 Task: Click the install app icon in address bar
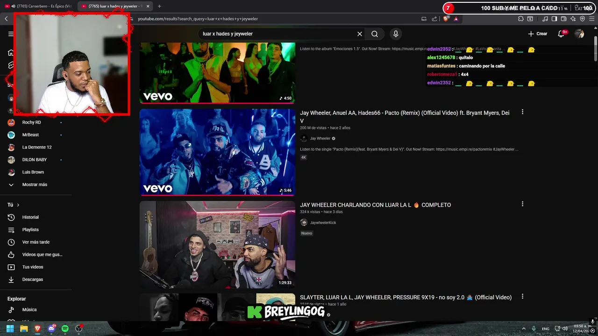point(424,19)
